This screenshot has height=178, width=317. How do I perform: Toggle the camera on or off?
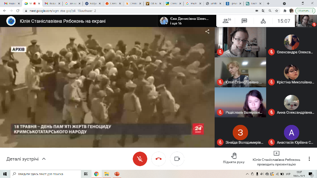177,159
